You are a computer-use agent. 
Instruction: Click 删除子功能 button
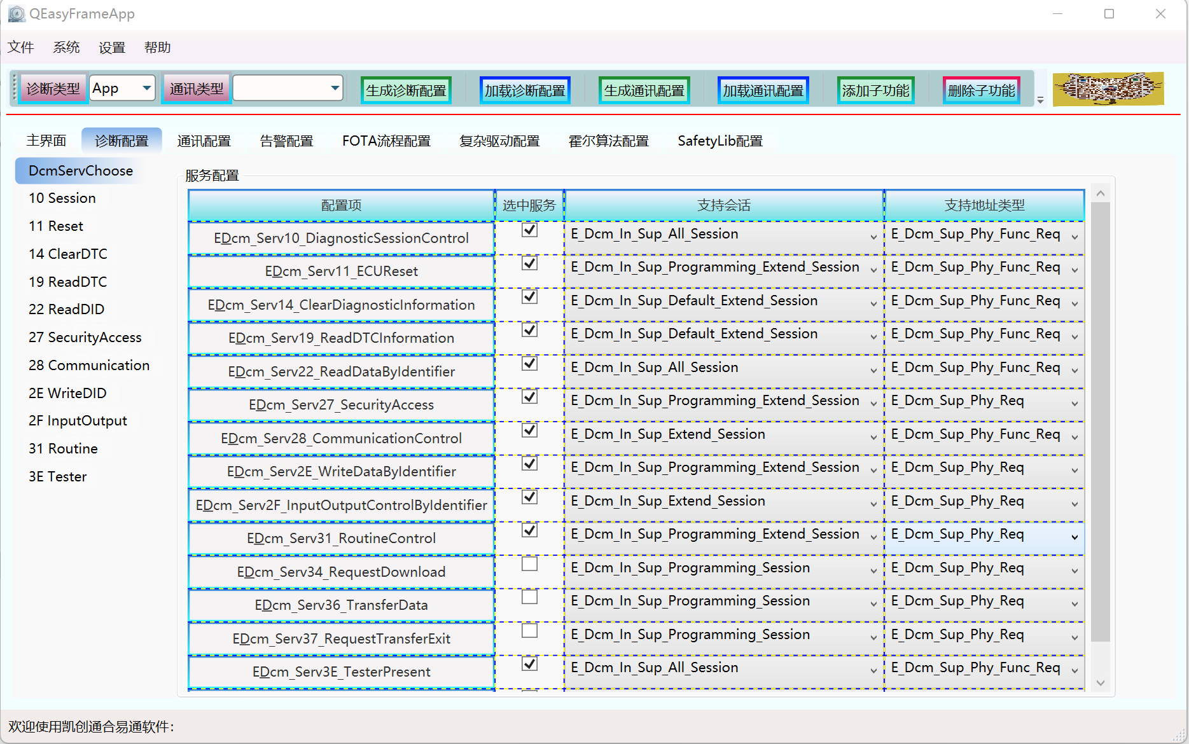pyautogui.click(x=981, y=90)
